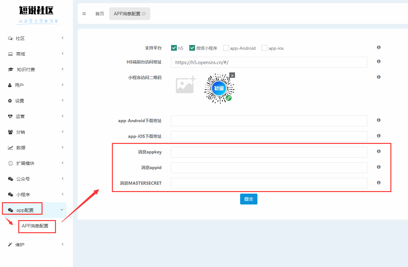
Task: Click the 知识付费 graduation cap icon
Action: tap(11, 70)
